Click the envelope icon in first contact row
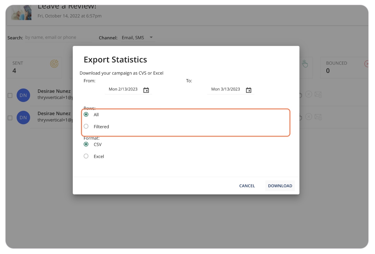This screenshot has width=375, height=254. (x=318, y=94)
